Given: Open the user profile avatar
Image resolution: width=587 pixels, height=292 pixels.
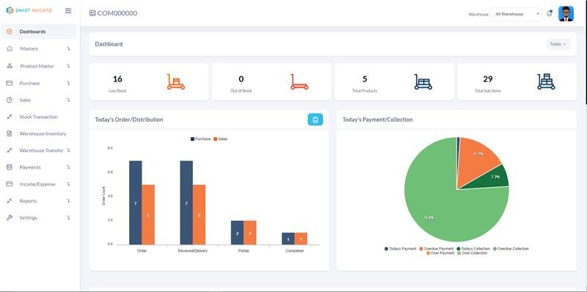Looking at the screenshot, I should tap(566, 14).
